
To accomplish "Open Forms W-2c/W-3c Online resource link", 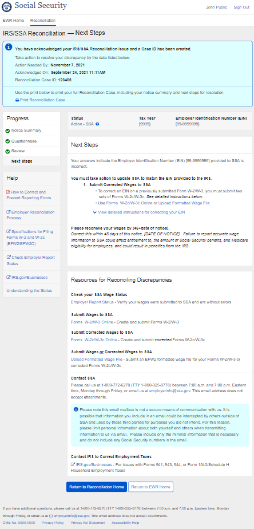I will pos(94,339).
